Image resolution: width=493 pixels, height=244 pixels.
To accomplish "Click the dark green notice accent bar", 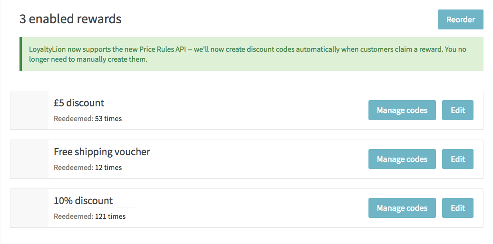I will (20, 54).
